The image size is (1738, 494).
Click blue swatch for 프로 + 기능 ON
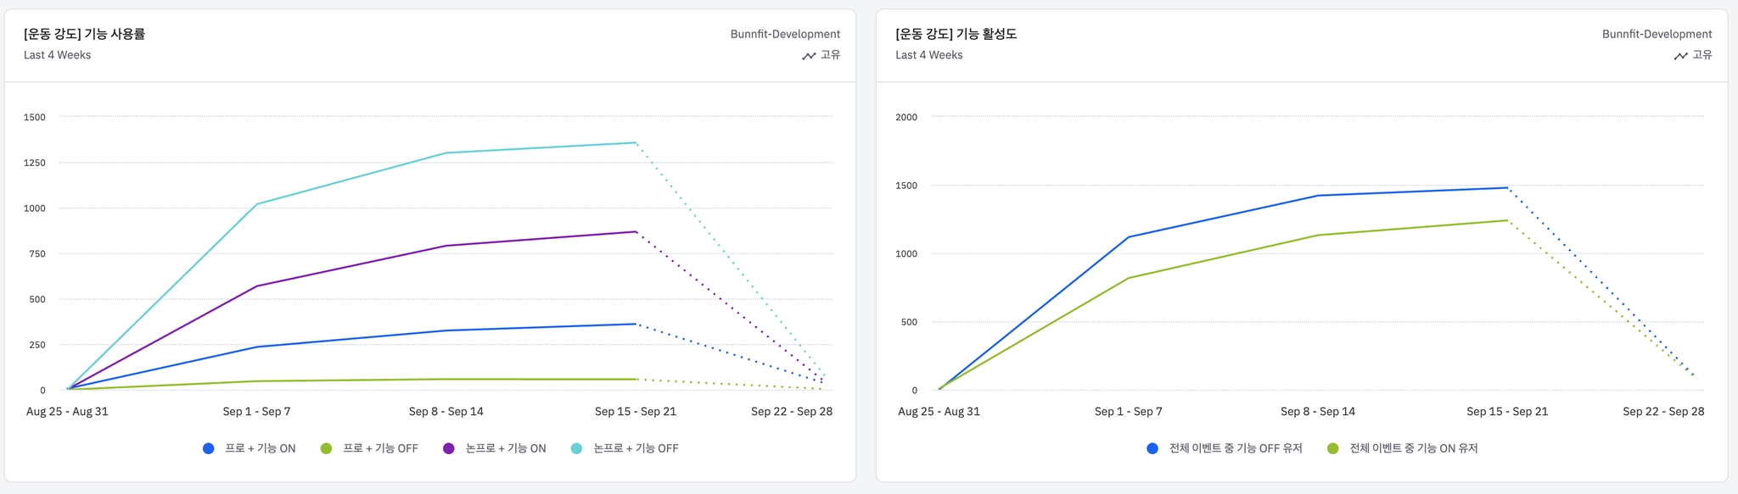click(x=208, y=448)
